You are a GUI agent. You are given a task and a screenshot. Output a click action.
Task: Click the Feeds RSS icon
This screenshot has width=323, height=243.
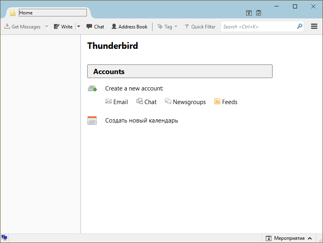point(217,101)
